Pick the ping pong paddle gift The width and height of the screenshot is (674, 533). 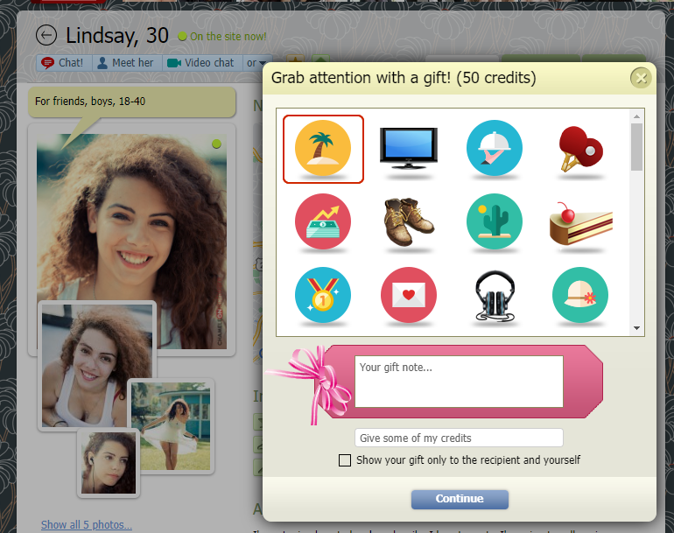(x=580, y=148)
